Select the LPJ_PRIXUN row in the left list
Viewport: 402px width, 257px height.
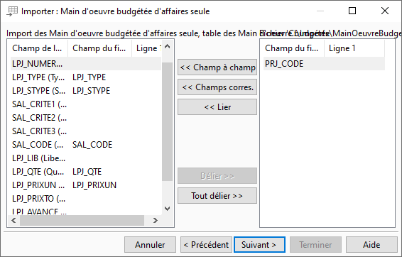[86, 185]
